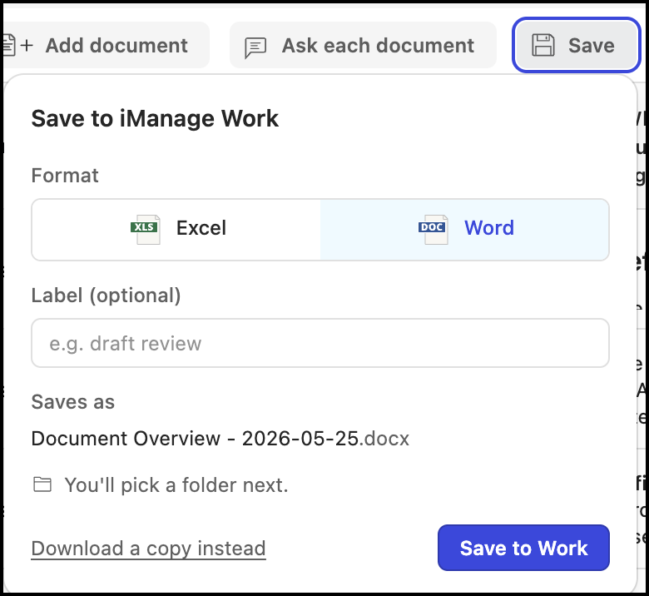The height and width of the screenshot is (596, 649).
Task: Click the floppy disk icon on Save
Action: tap(542, 45)
